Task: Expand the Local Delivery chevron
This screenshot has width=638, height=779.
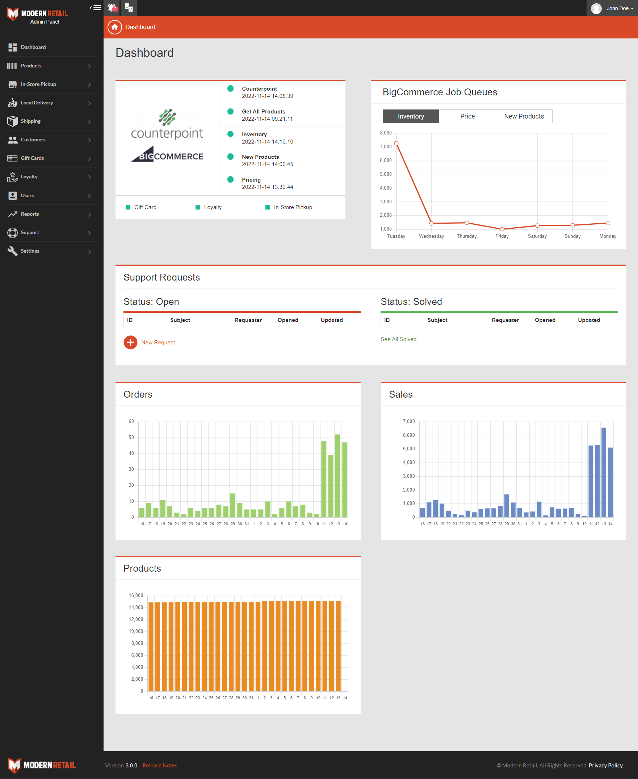Action: point(89,103)
